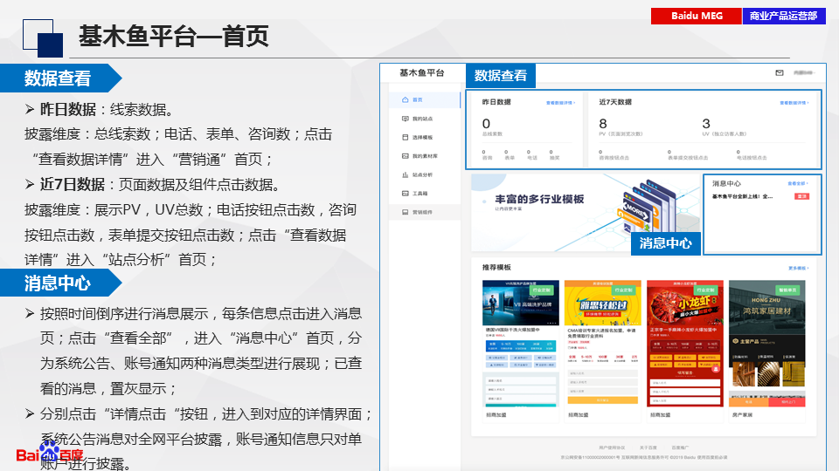839x471 pixels.
Task: Click the 首页 home icon in sidebar
Action: [x=405, y=99]
